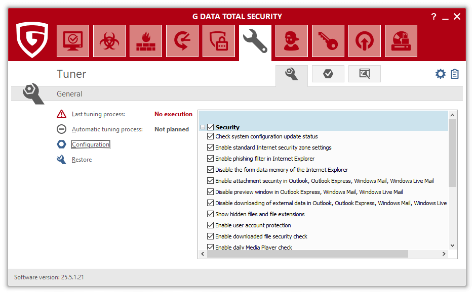
Task: Open settings gear icon
Action: (441, 74)
